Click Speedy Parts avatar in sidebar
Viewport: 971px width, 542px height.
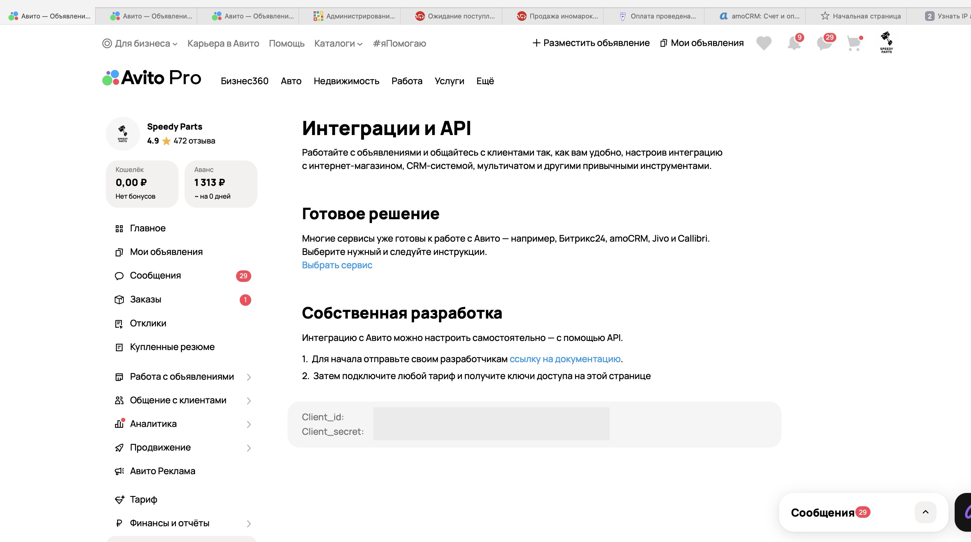123,134
